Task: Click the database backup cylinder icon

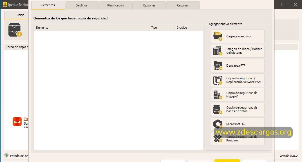Action: pos(218,109)
